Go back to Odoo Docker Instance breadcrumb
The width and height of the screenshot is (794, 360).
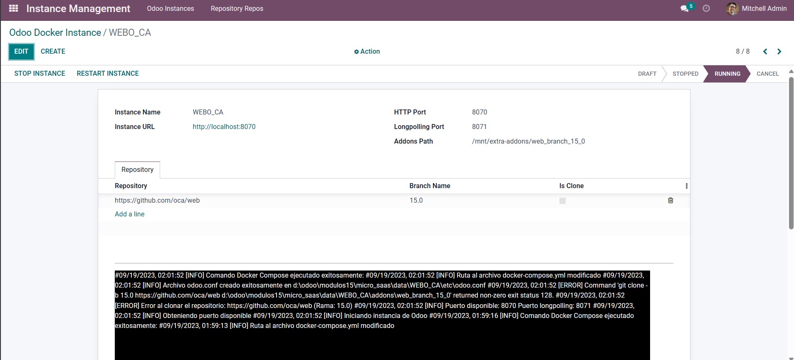(55, 32)
